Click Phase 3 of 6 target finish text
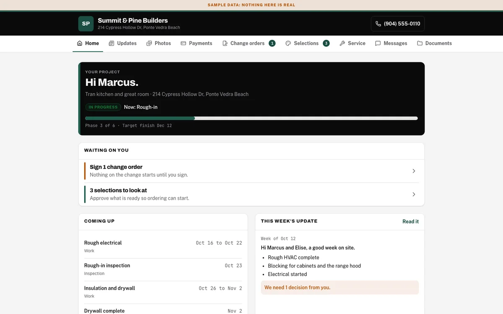Viewport: 503px width, 314px height. 128,126
